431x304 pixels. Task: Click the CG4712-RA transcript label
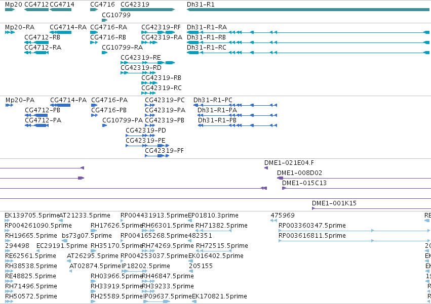click(x=43, y=47)
